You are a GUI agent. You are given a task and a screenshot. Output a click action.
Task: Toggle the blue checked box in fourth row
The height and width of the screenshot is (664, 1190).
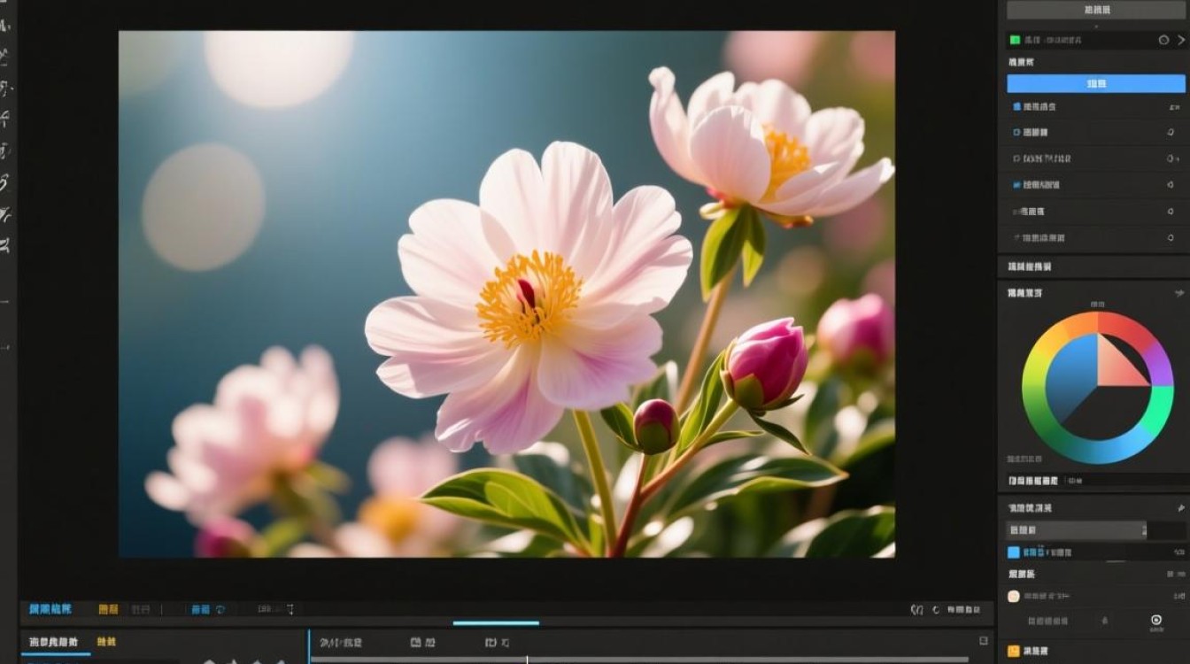pyautogui.click(x=1016, y=185)
